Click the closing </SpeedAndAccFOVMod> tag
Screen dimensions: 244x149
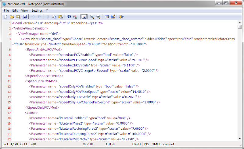pyautogui.click(x=44, y=76)
